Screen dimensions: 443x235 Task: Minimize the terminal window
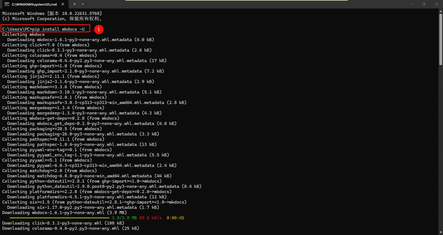click(x=411, y=4)
